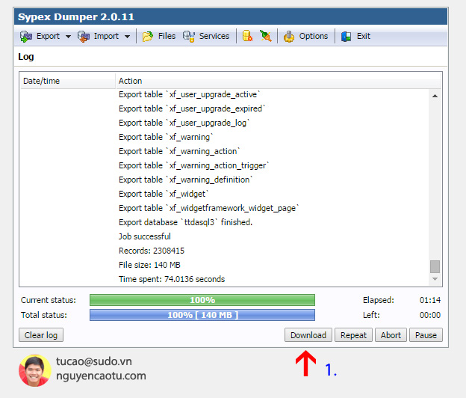Click the Download button

coord(308,335)
